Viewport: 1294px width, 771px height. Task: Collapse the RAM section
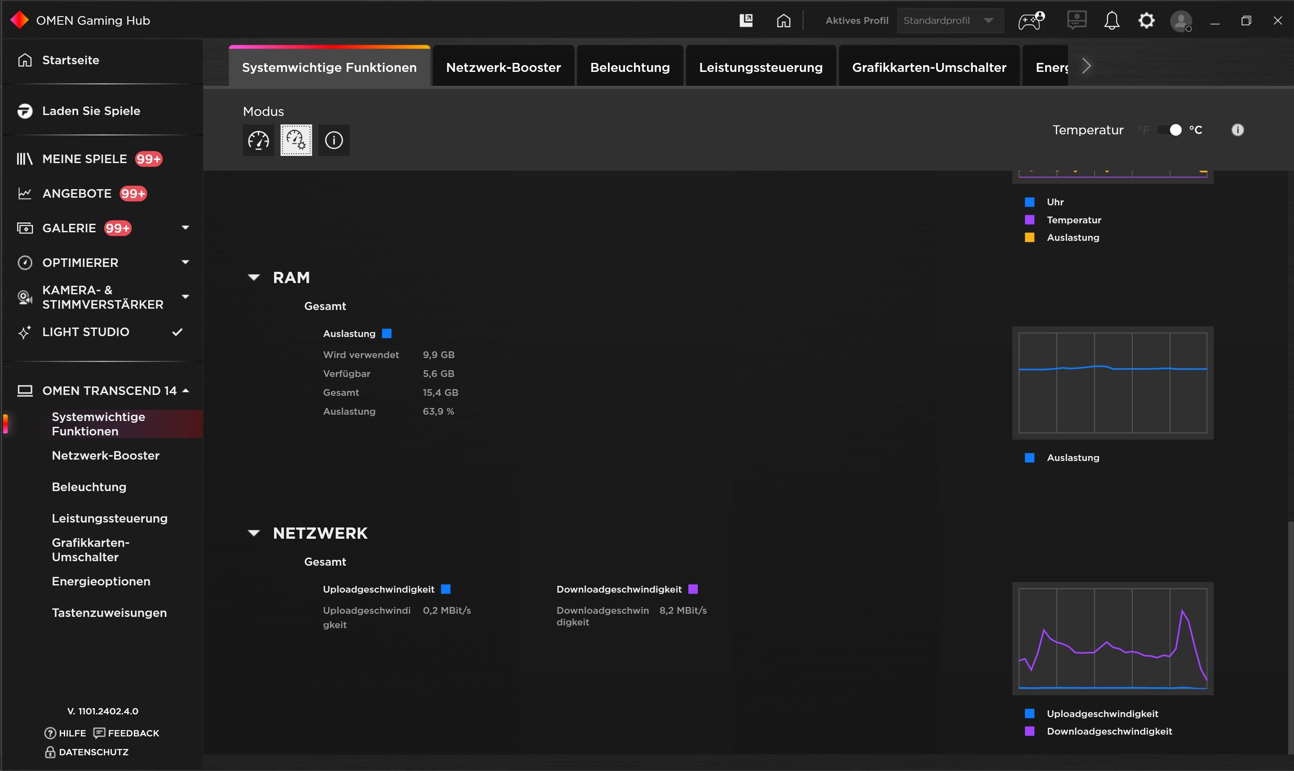pyautogui.click(x=253, y=277)
